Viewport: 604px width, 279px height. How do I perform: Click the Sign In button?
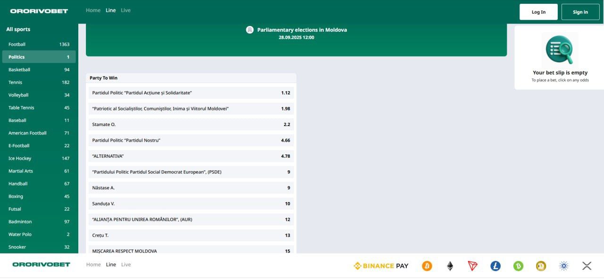coord(580,12)
